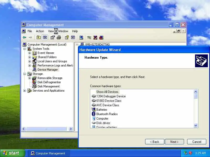Expand the Event Viewer node
The image size is (210, 157).
[x=29, y=53]
